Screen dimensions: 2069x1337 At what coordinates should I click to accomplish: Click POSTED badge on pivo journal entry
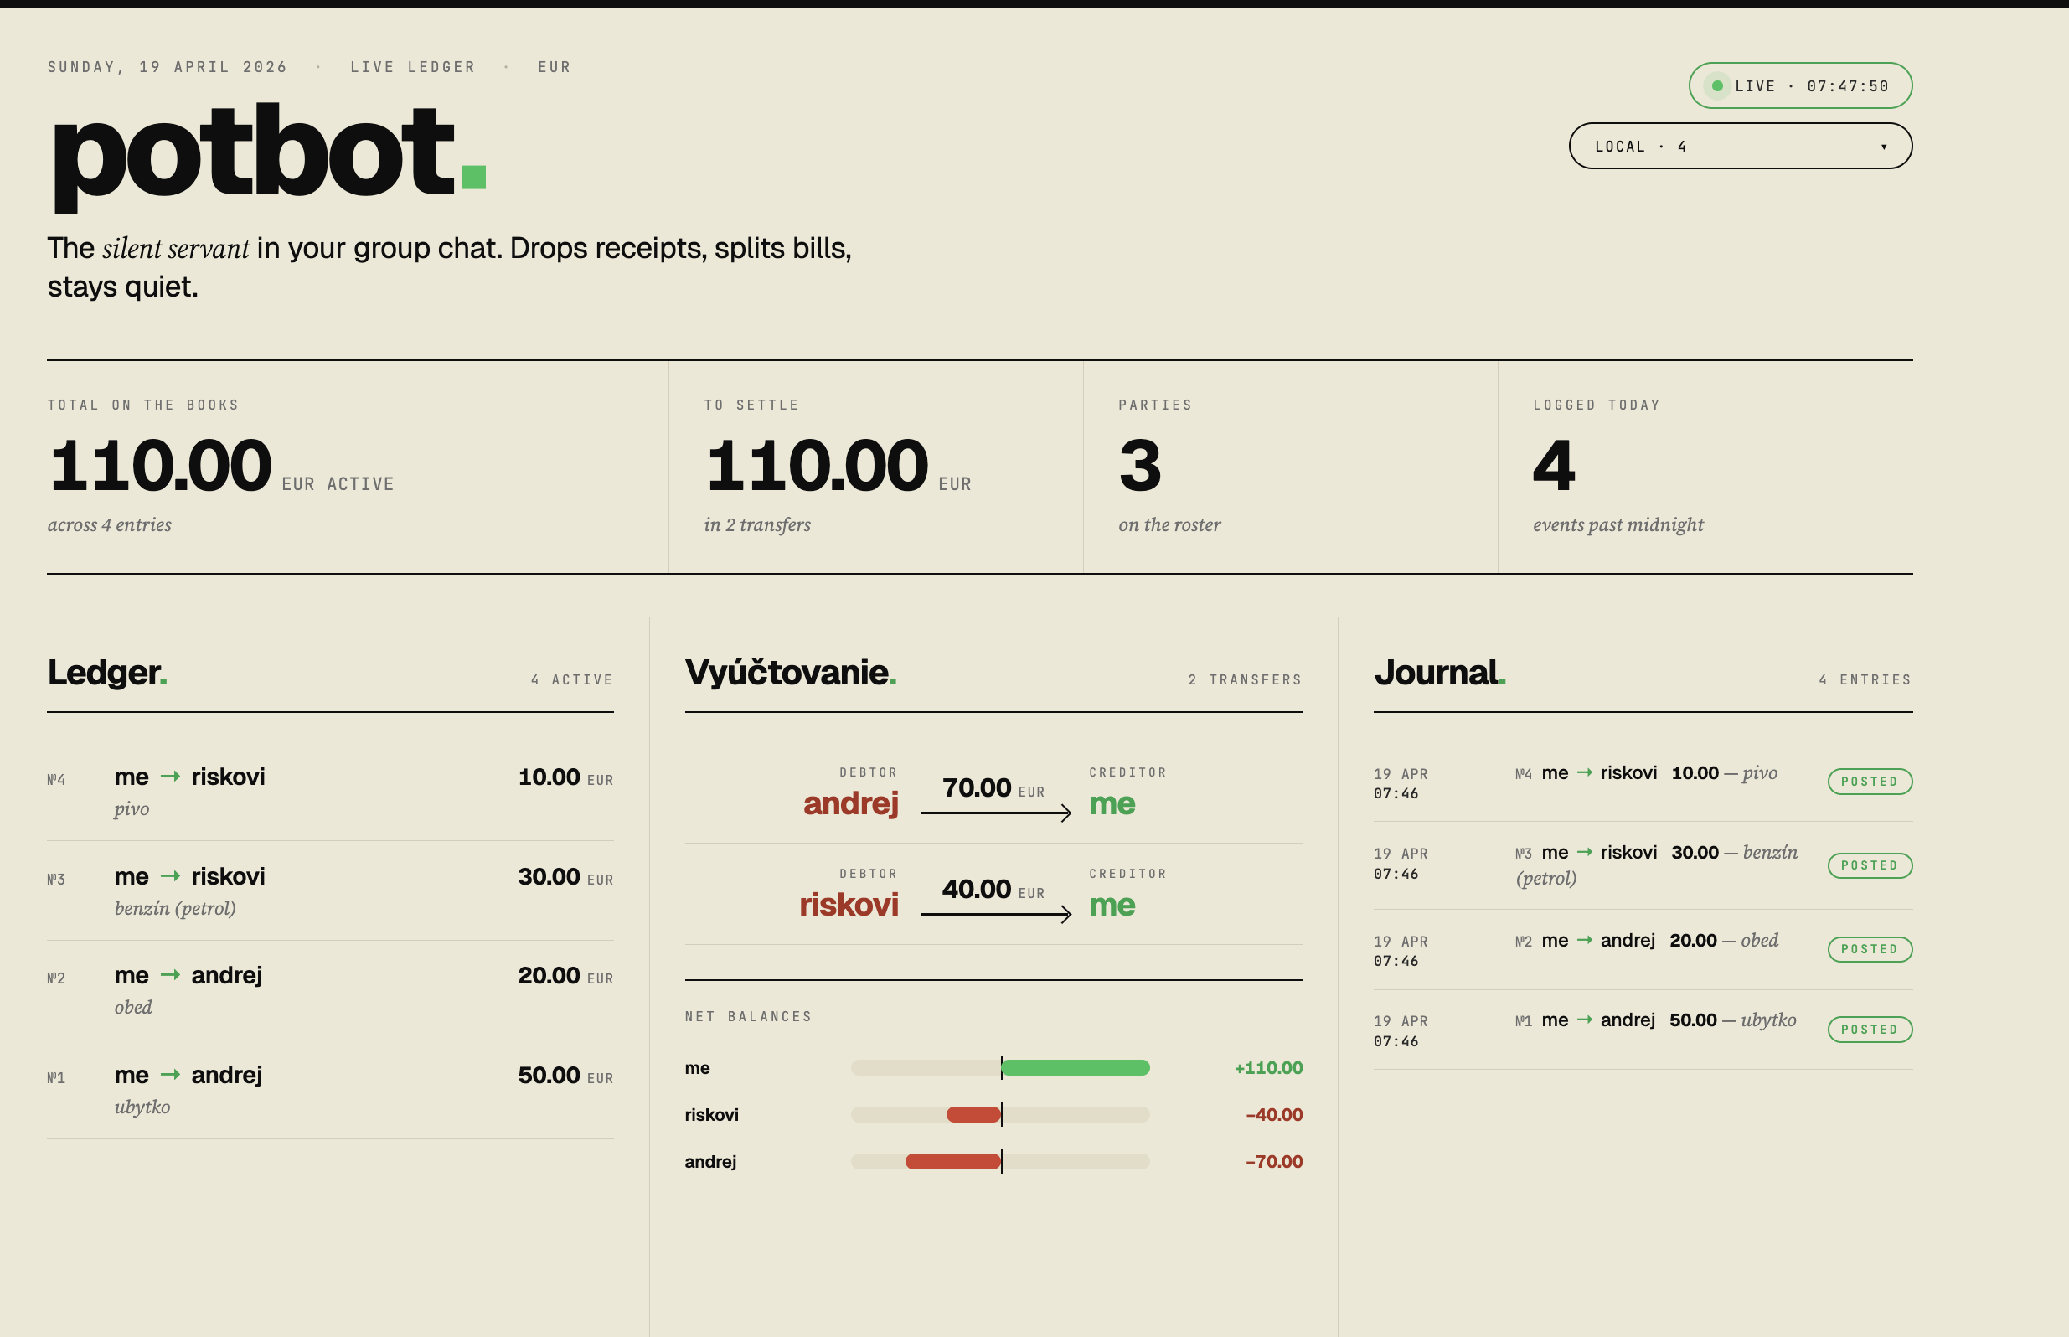click(1869, 782)
